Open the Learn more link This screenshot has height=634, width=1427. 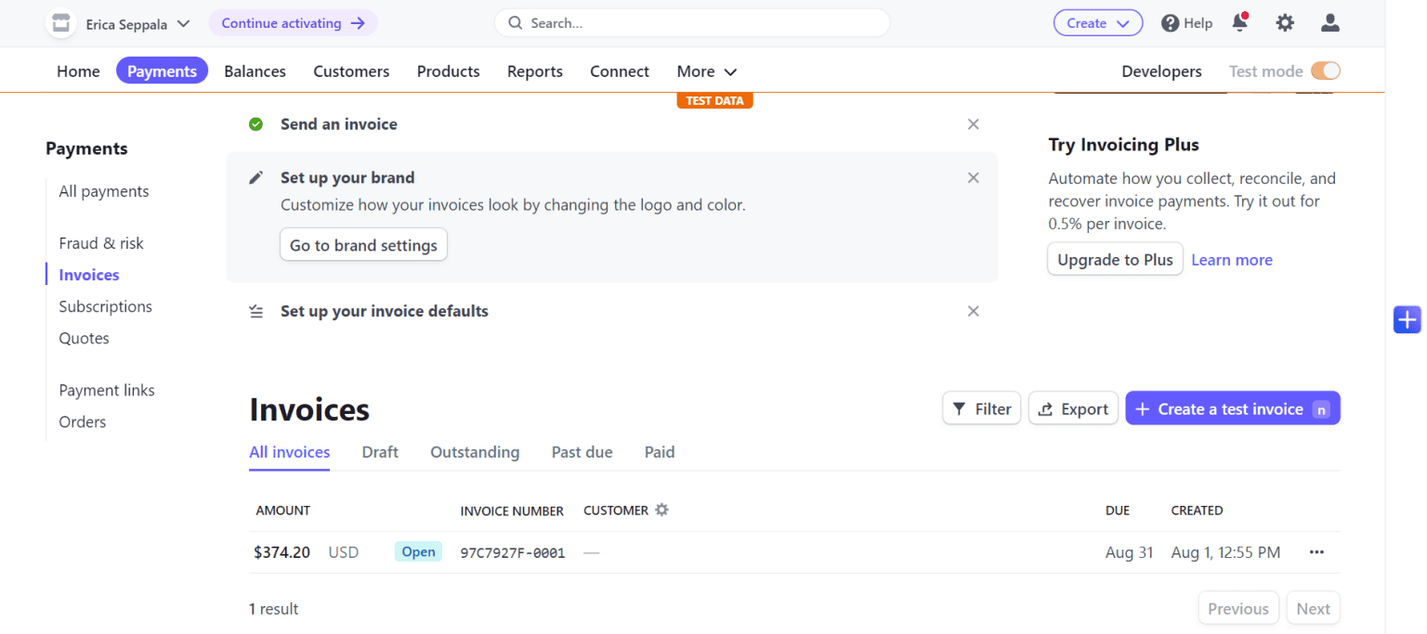[1232, 259]
